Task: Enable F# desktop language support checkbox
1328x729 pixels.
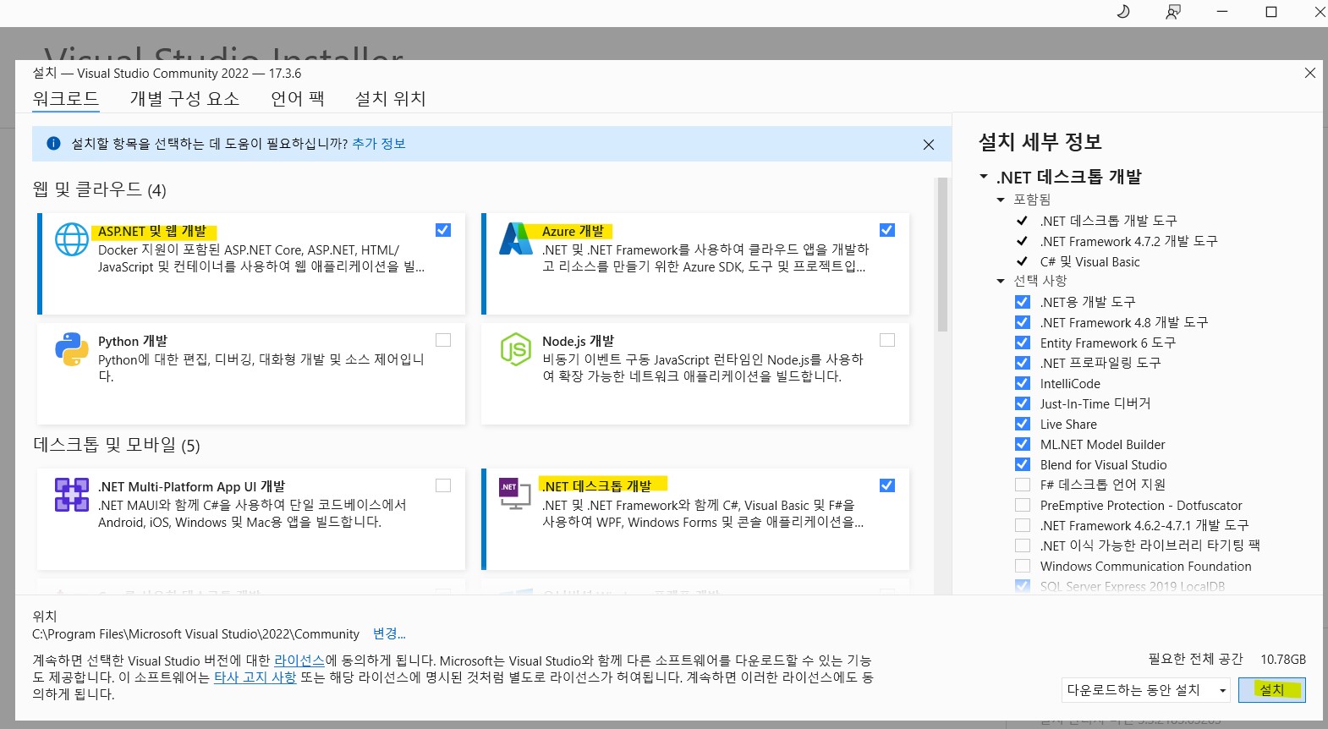Action: pyautogui.click(x=1023, y=485)
